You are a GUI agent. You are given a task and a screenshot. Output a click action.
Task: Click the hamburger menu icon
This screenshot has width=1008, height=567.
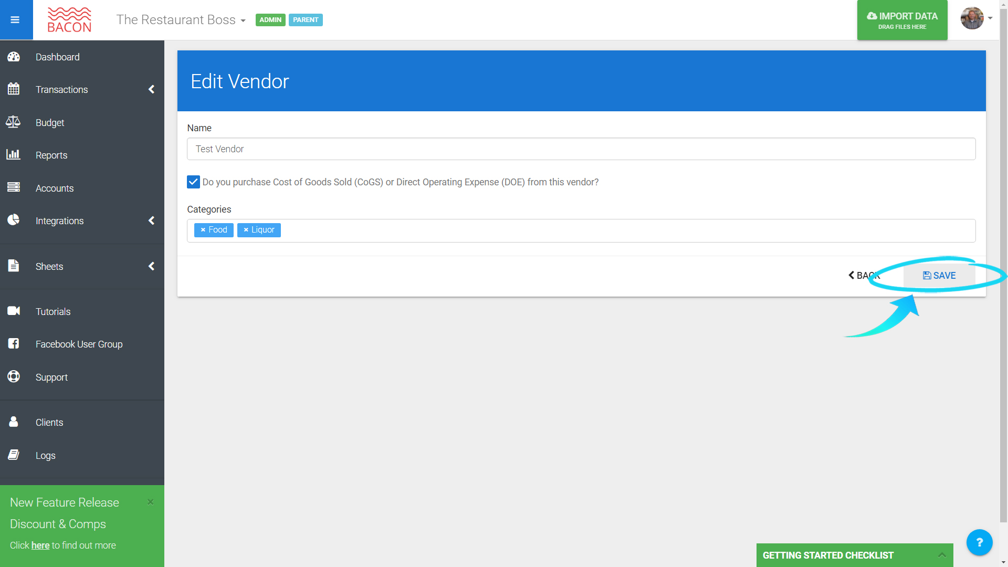coord(15,20)
